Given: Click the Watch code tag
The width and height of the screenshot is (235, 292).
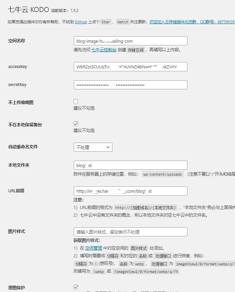Looking at the screenshot, I should (x=123, y=22).
